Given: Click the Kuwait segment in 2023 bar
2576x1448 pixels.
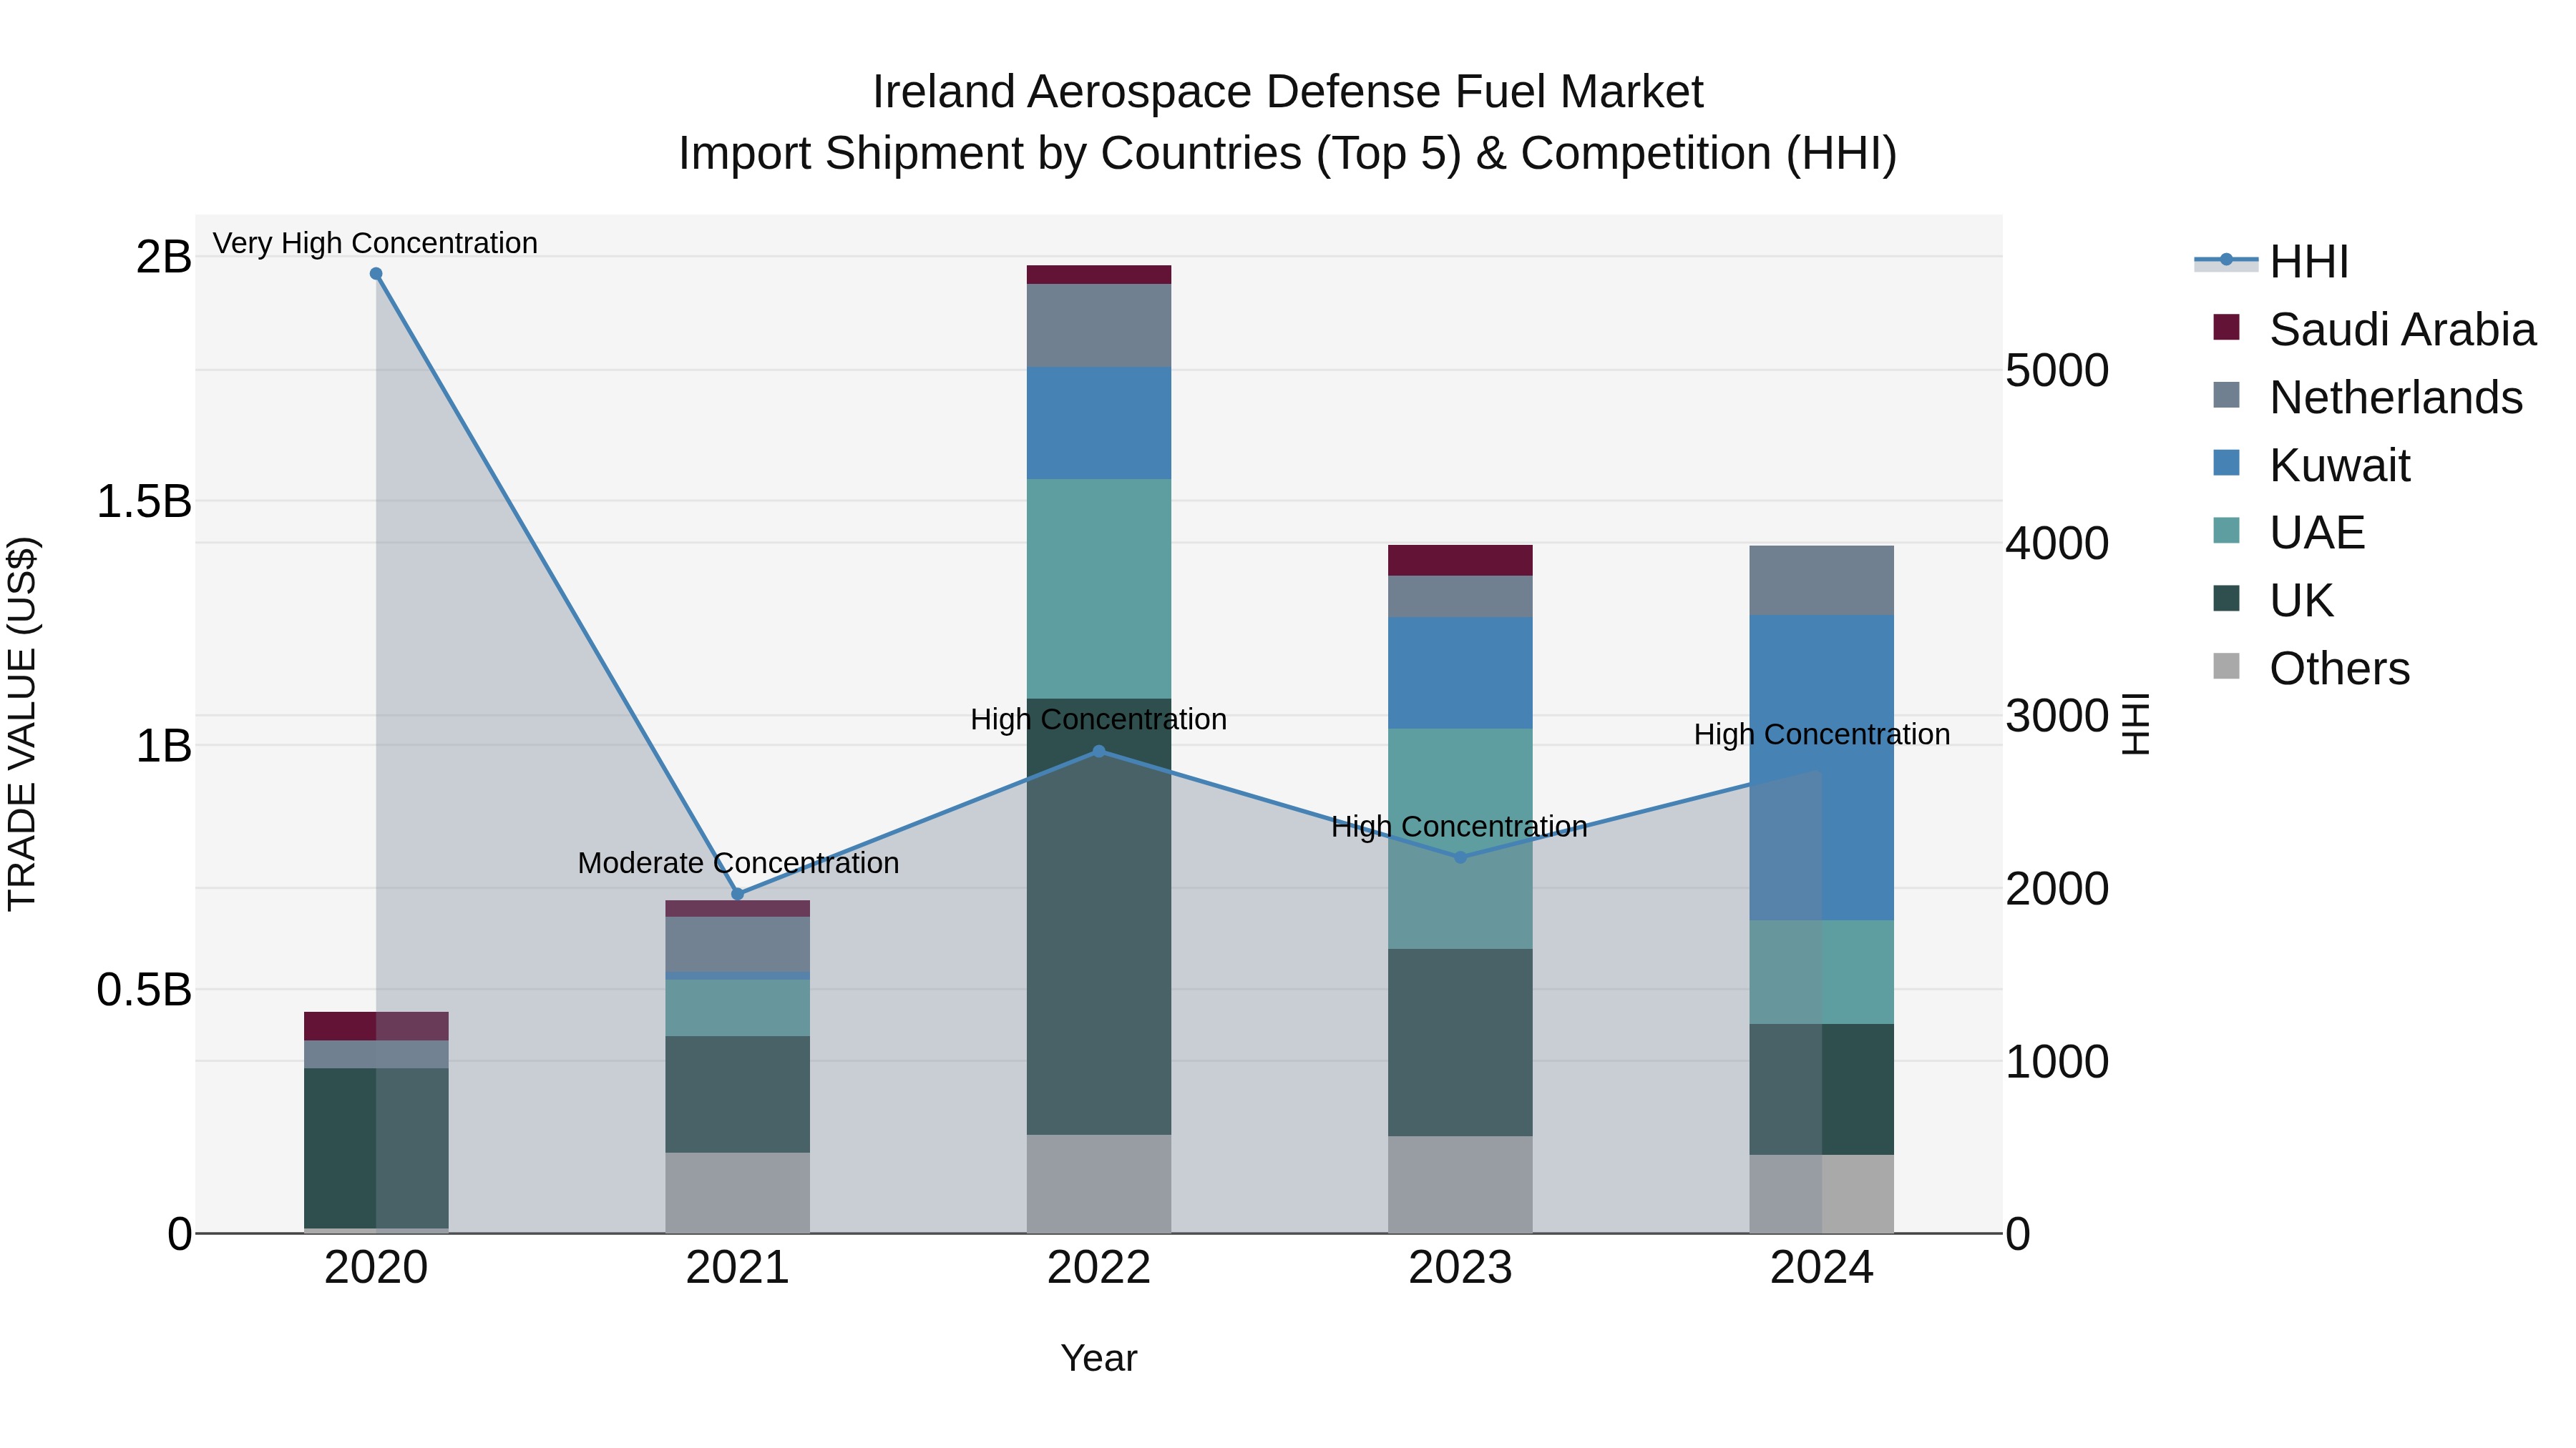Looking at the screenshot, I should [1460, 674].
